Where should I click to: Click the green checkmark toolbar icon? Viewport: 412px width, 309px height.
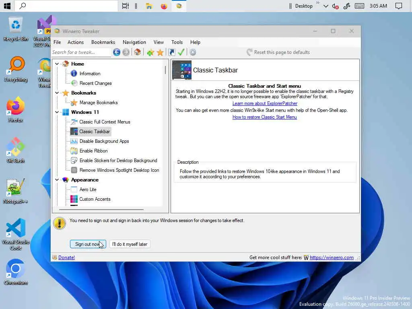[x=181, y=52]
